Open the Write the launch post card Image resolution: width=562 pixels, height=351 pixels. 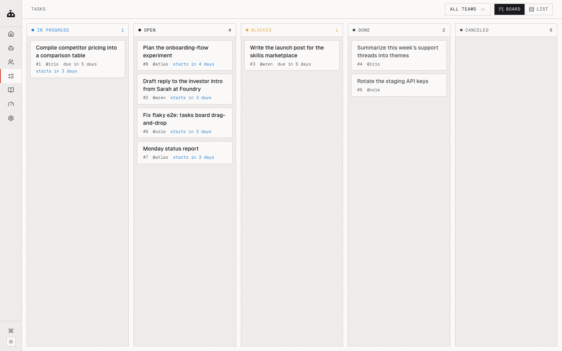click(x=292, y=56)
